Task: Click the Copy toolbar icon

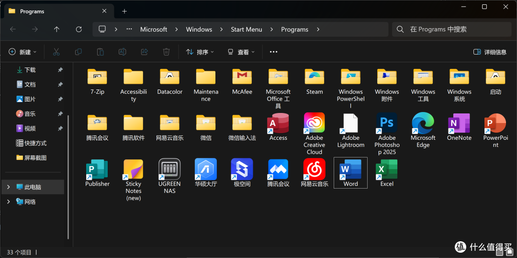Action: tap(78, 52)
